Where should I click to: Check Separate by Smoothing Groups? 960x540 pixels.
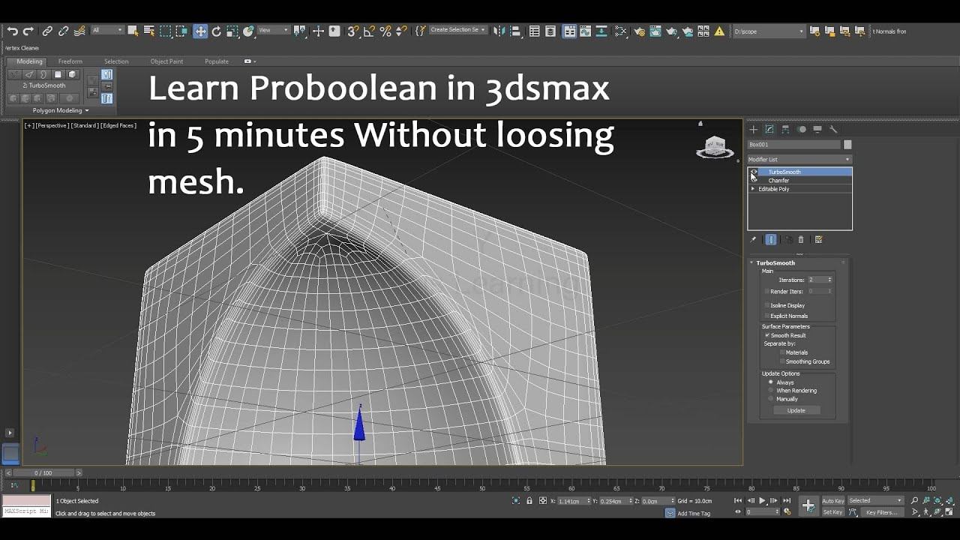(782, 361)
